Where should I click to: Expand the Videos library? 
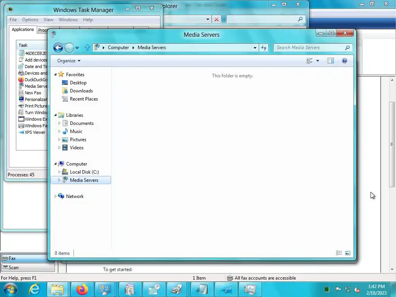(x=59, y=147)
